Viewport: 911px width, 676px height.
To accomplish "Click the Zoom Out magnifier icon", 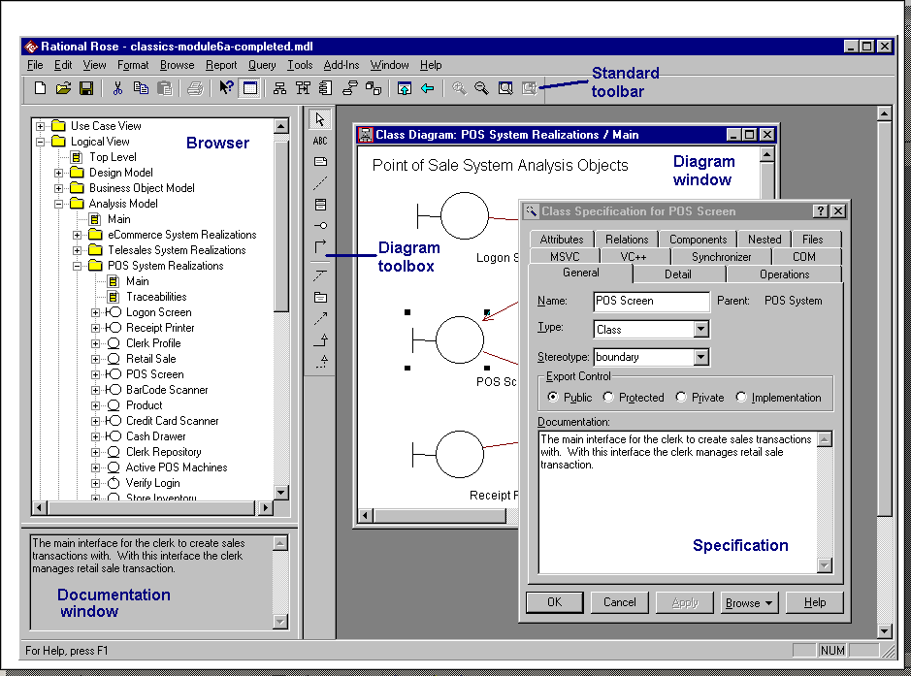I will (x=481, y=88).
